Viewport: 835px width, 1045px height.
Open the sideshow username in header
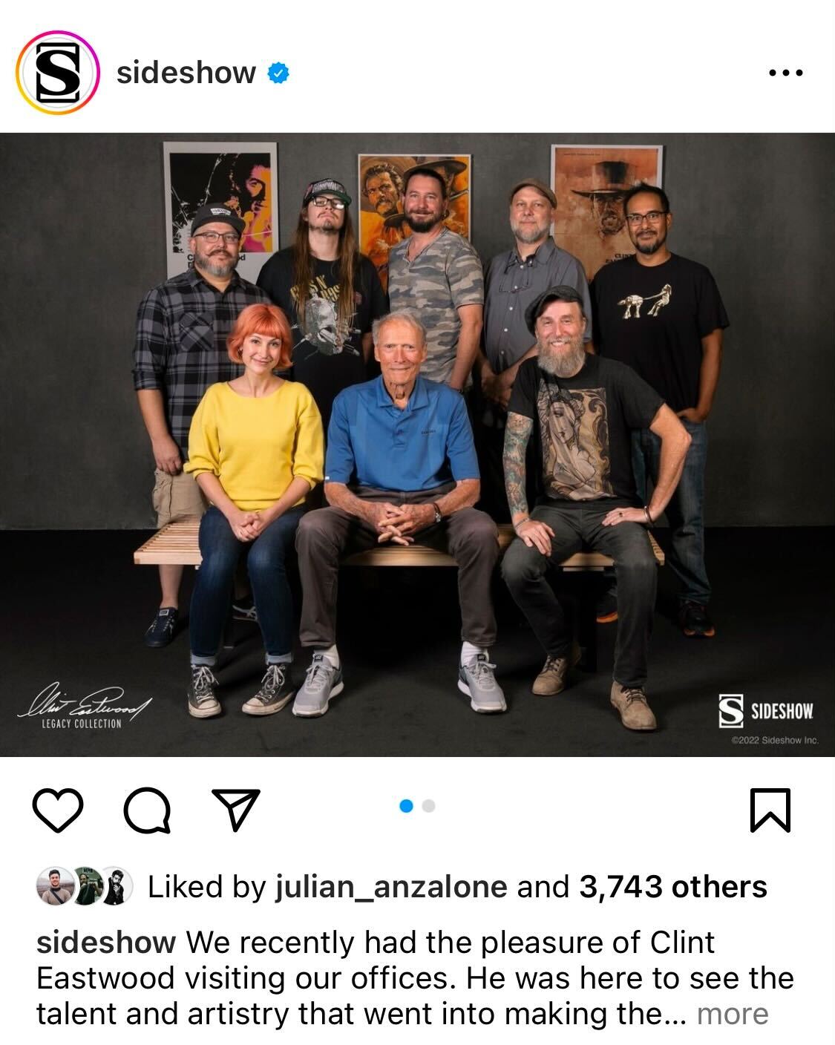pos(186,73)
